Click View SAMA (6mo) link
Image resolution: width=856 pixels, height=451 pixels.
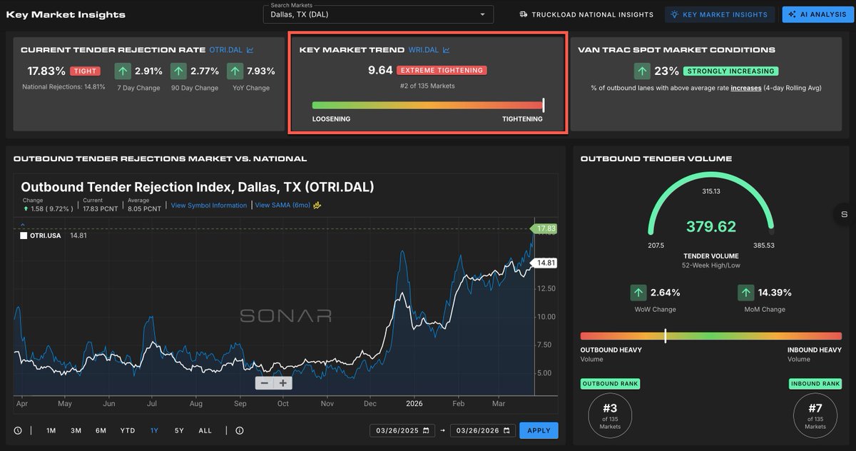[x=283, y=206]
